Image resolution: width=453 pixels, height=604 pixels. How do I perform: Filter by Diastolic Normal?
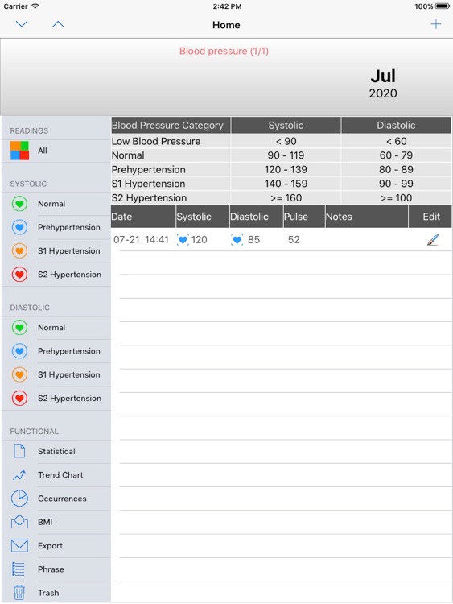click(x=56, y=328)
